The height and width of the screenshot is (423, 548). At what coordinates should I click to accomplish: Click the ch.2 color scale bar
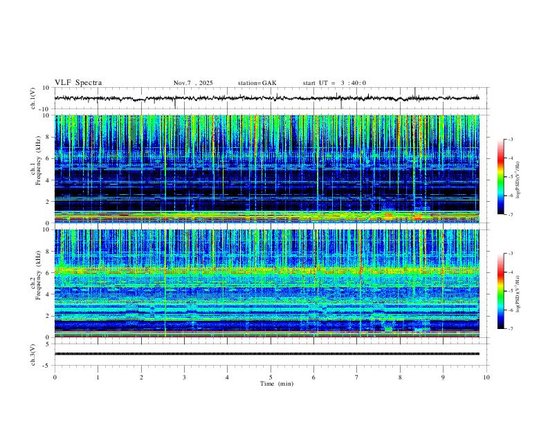501,291
